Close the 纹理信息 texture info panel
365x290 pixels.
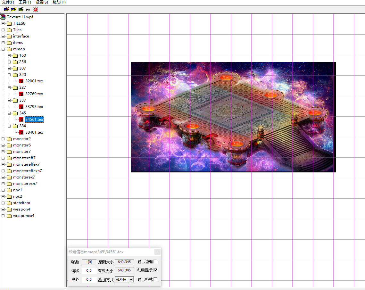(x=157, y=252)
